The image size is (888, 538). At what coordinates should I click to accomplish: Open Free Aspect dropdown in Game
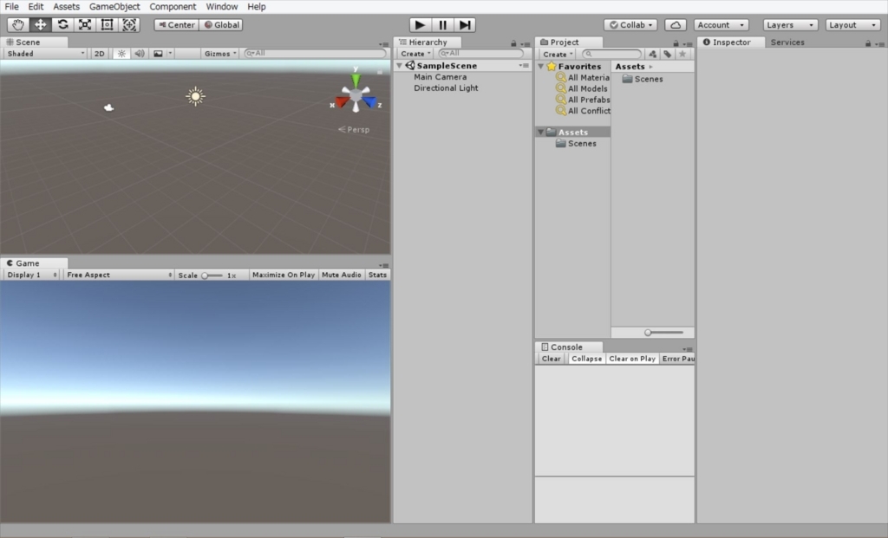point(118,275)
